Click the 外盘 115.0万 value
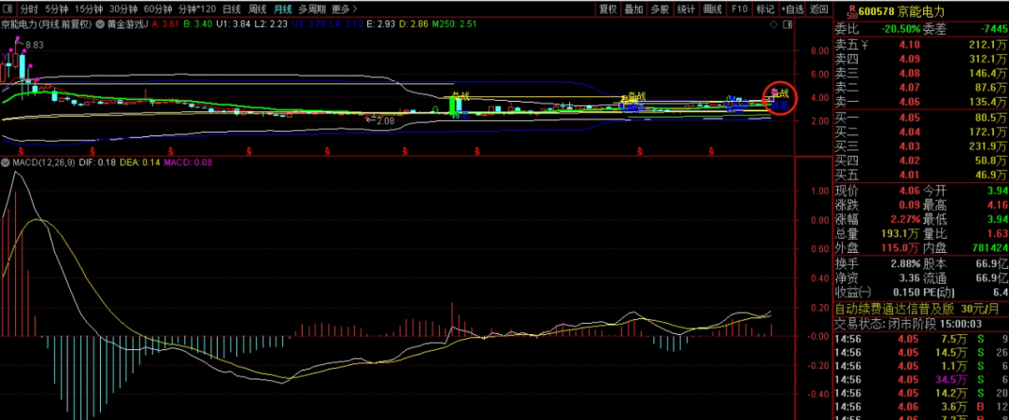 point(901,247)
